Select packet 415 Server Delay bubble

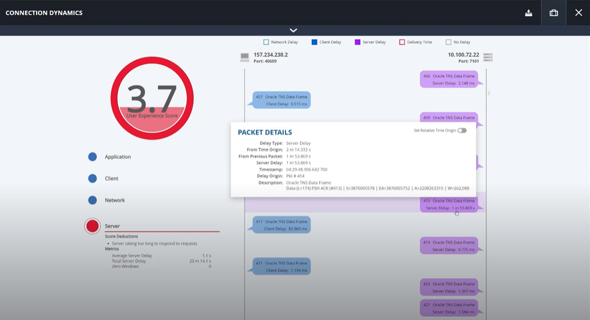(449, 204)
